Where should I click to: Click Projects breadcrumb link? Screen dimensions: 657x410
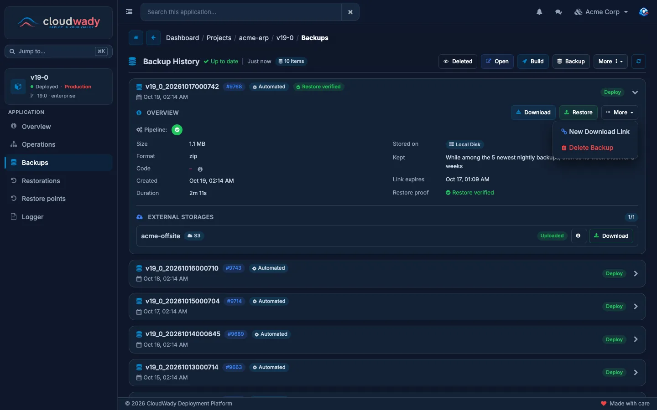pyautogui.click(x=219, y=38)
